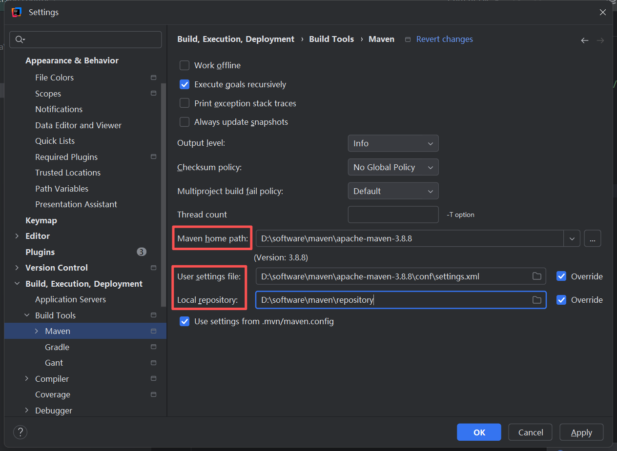Expand the Version Control node

(x=17, y=268)
